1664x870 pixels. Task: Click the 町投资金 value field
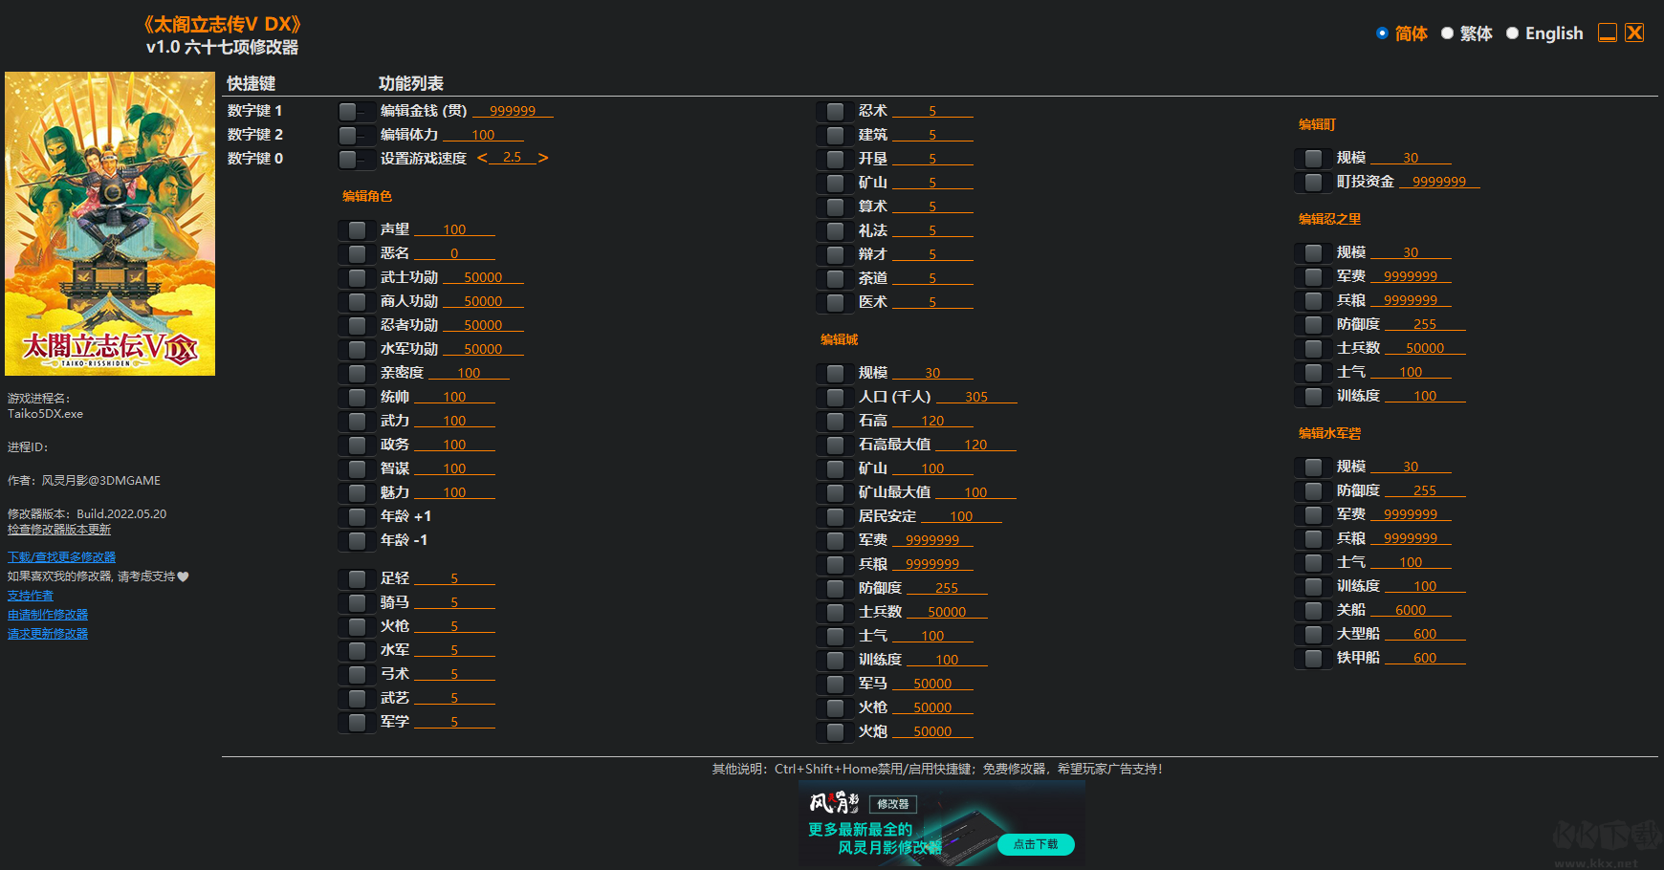click(1438, 183)
